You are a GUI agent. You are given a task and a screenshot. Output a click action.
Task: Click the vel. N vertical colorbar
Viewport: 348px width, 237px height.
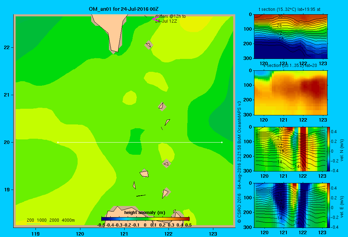point(329,149)
